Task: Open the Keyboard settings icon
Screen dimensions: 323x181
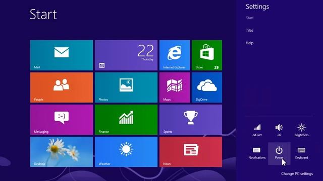Action: point(301,153)
